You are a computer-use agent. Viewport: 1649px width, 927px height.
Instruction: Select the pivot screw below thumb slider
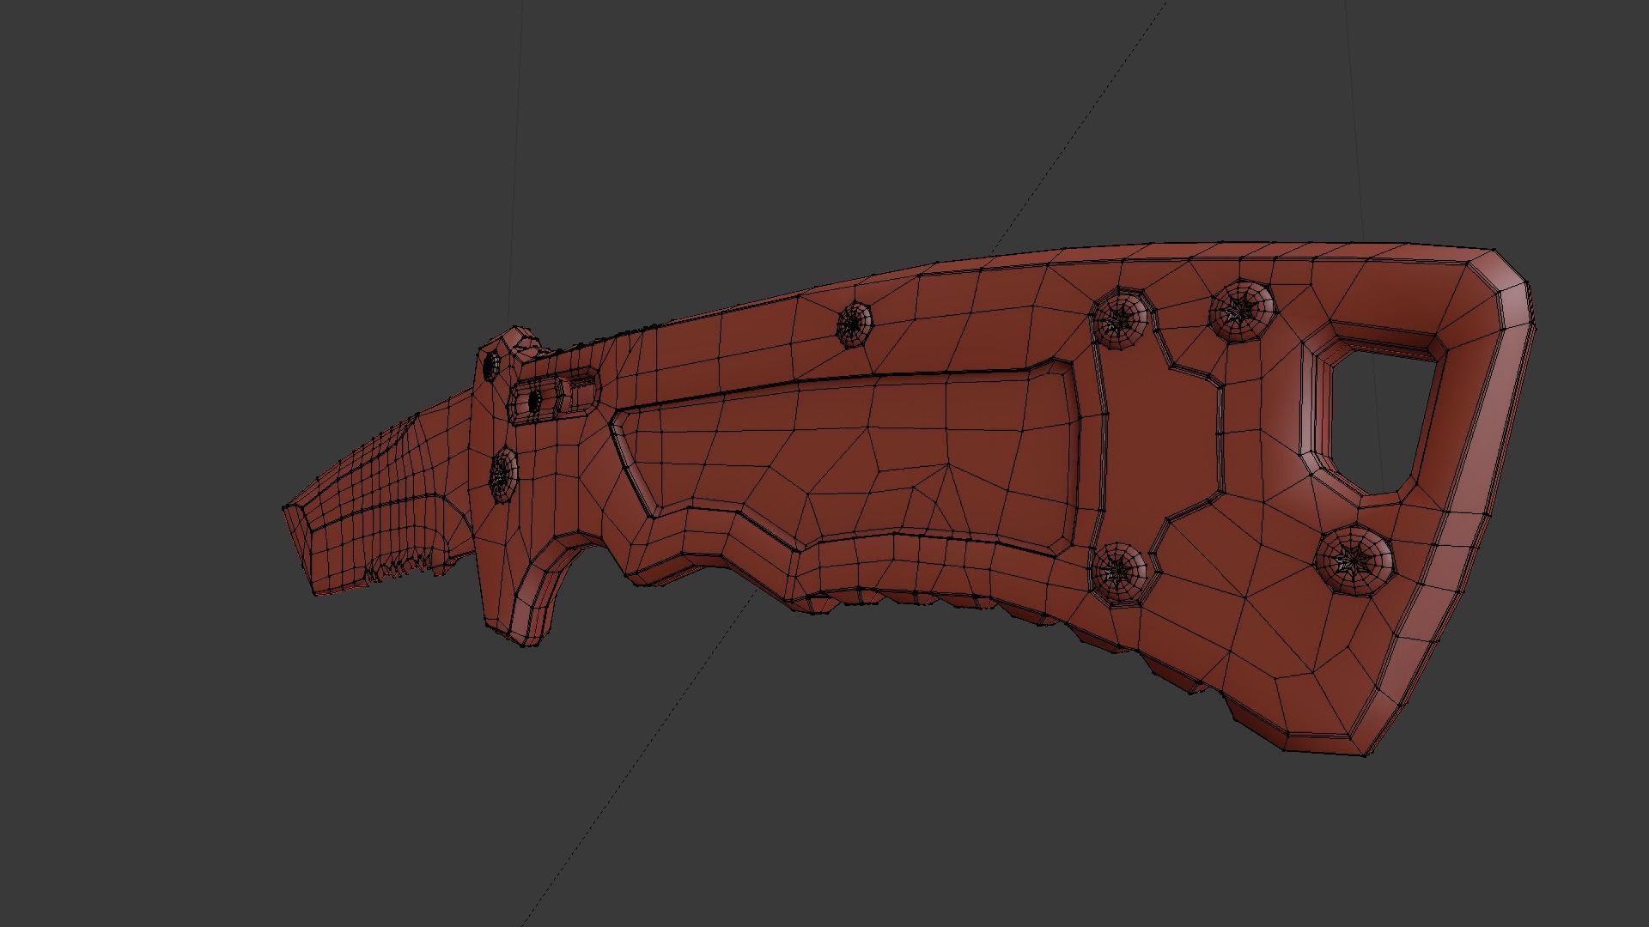(x=504, y=475)
